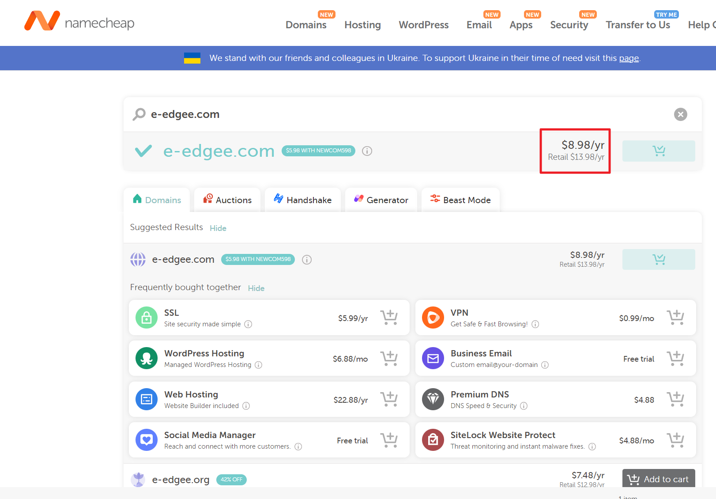Add Premium DNS to cart

675,399
